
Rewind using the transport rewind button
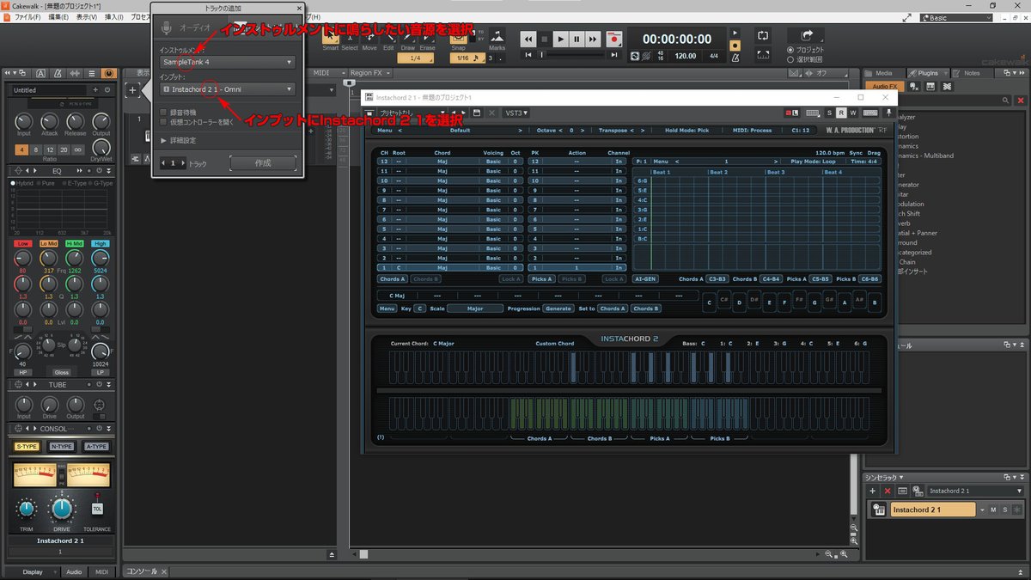click(528, 39)
